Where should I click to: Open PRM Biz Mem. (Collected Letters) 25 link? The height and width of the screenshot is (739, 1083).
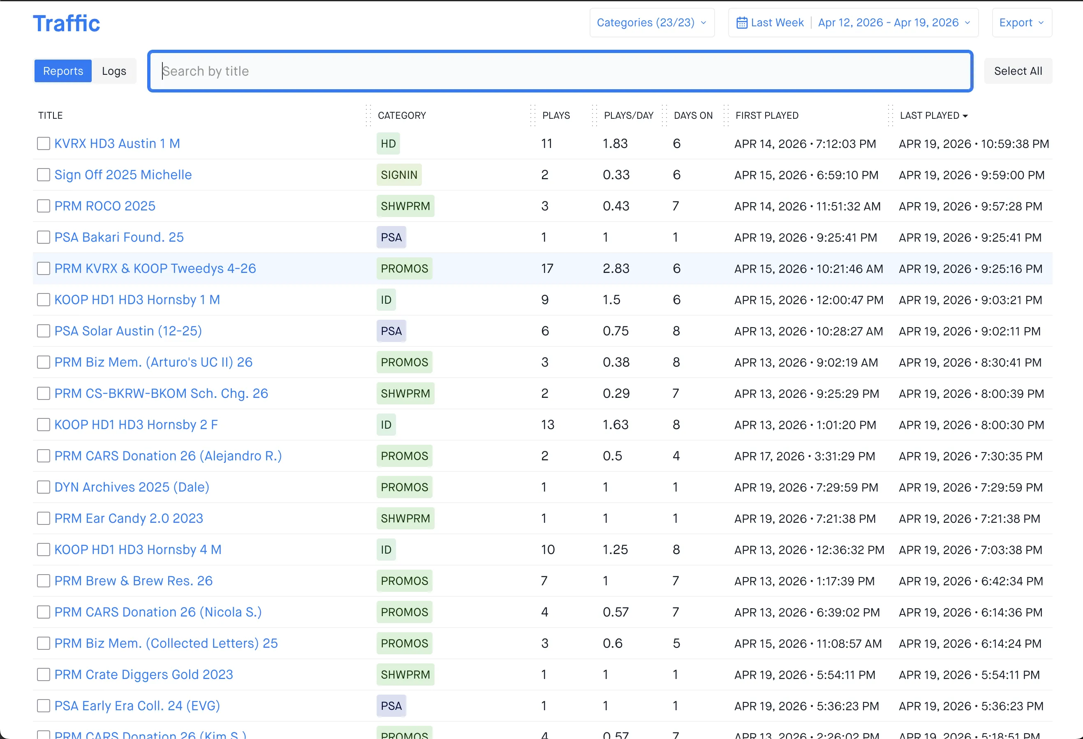pyautogui.click(x=166, y=643)
